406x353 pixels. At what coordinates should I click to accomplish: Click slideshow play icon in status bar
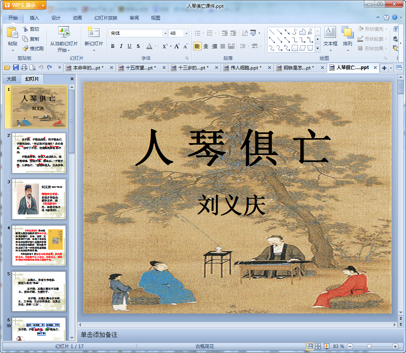(x=327, y=346)
